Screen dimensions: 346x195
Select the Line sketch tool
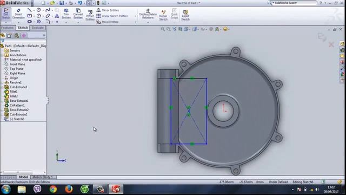coord(29,10)
